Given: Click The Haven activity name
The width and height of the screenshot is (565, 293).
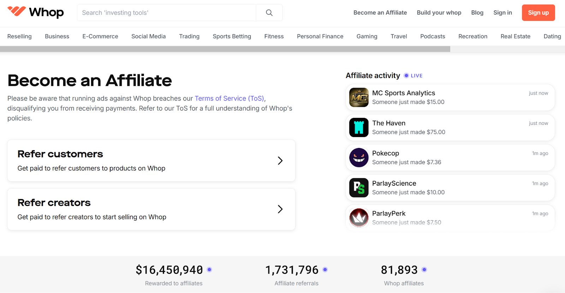Looking at the screenshot, I should 389,123.
